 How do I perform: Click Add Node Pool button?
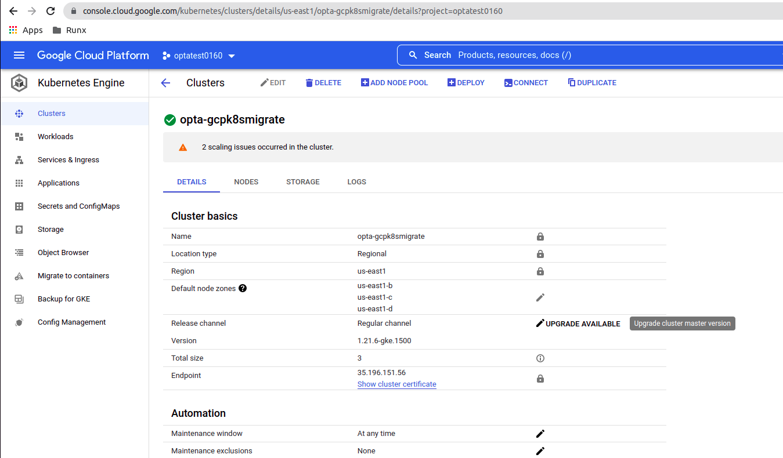coord(394,83)
